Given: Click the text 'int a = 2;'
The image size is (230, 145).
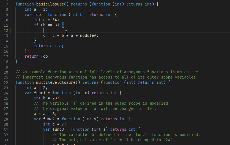Looking at the screenshot, I should [x=36, y=88].
